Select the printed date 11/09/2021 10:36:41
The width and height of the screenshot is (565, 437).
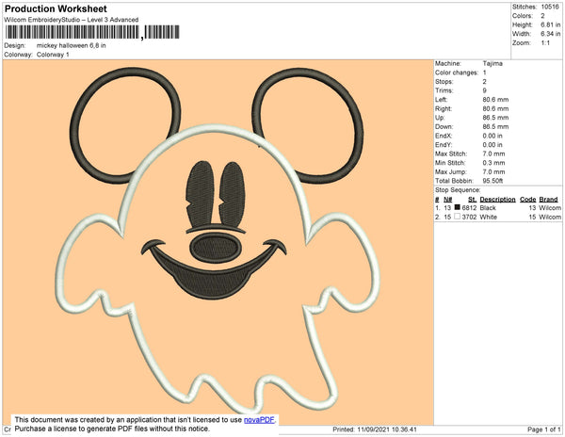coord(387,429)
